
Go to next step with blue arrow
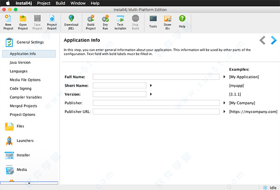tap(273, 40)
